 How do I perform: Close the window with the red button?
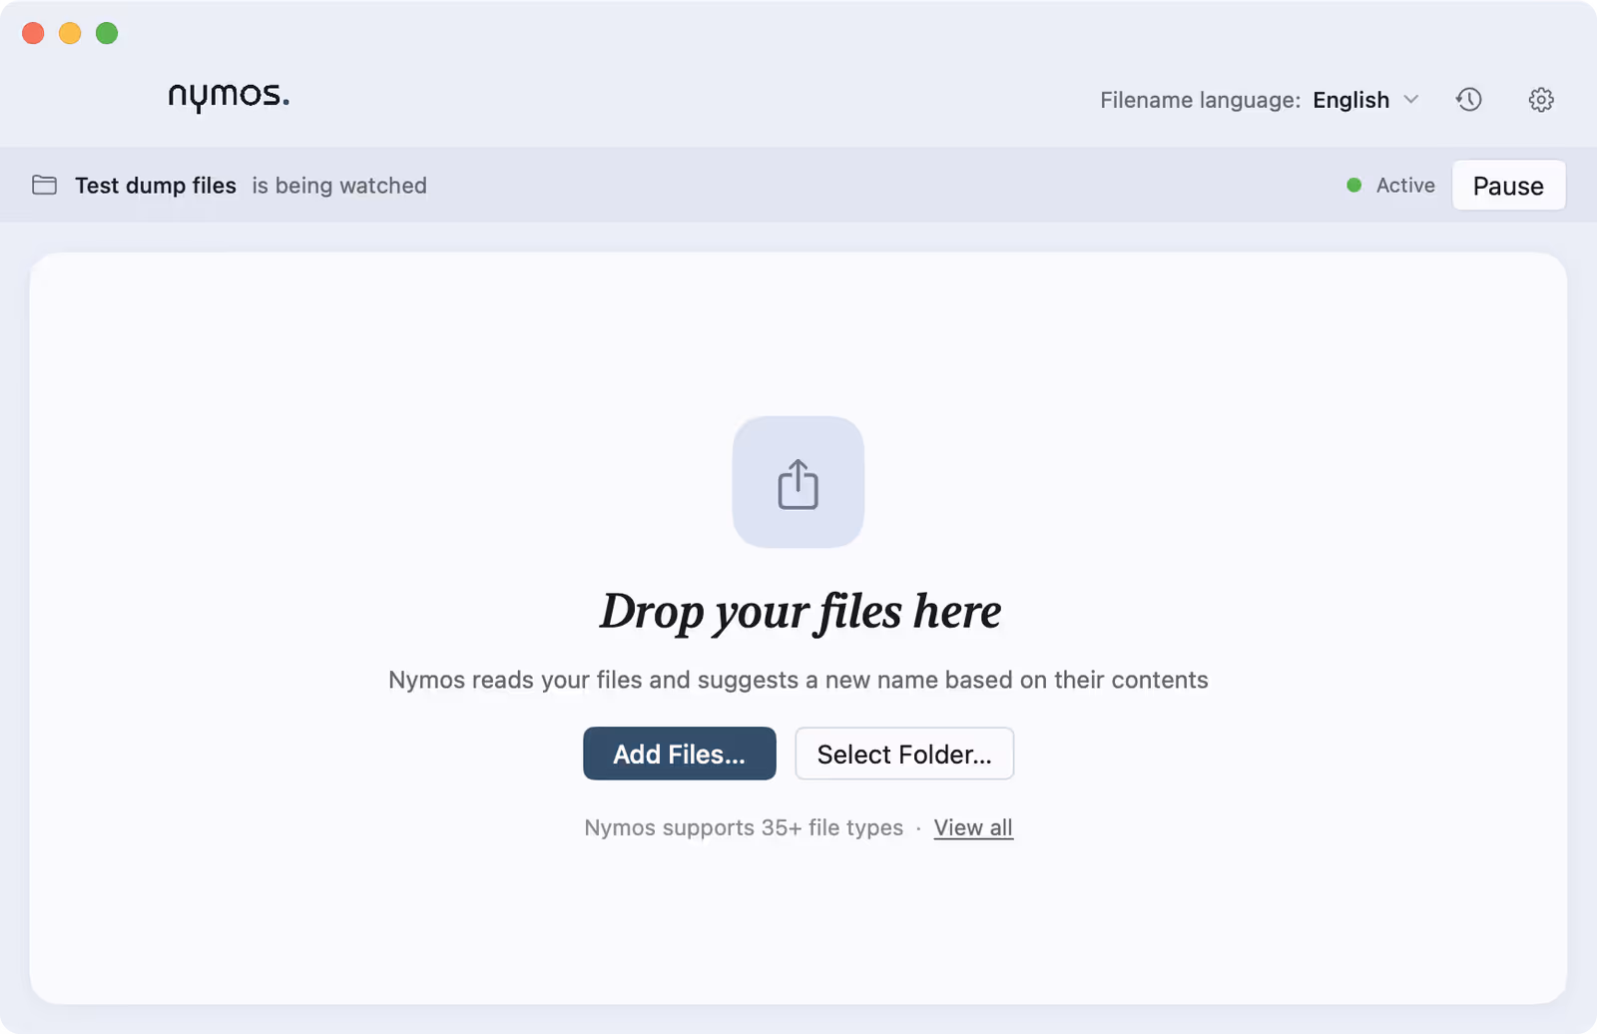point(33,33)
